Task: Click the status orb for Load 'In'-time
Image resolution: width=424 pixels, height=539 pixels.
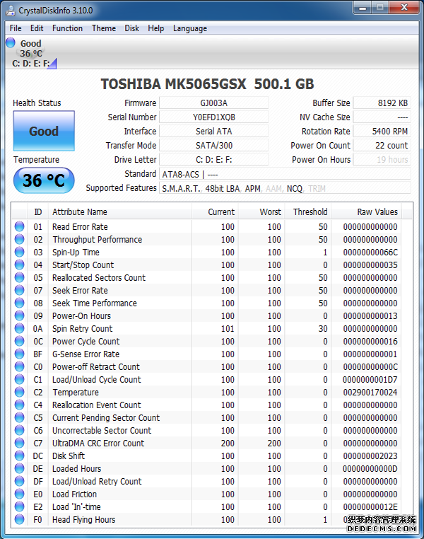Action: (20, 506)
